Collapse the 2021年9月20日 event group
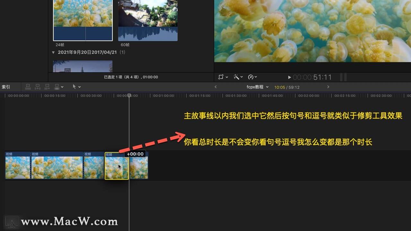This screenshot has width=411, height=231. pyautogui.click(x=53, y=52)
